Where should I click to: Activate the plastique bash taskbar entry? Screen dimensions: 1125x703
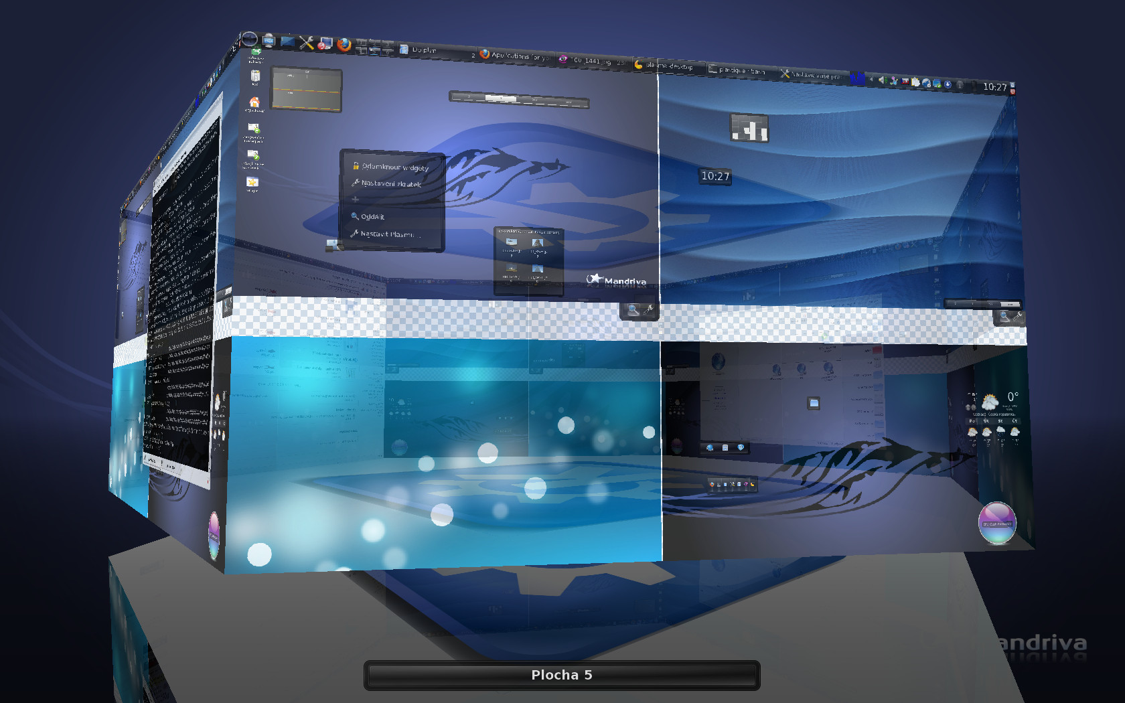741,70
